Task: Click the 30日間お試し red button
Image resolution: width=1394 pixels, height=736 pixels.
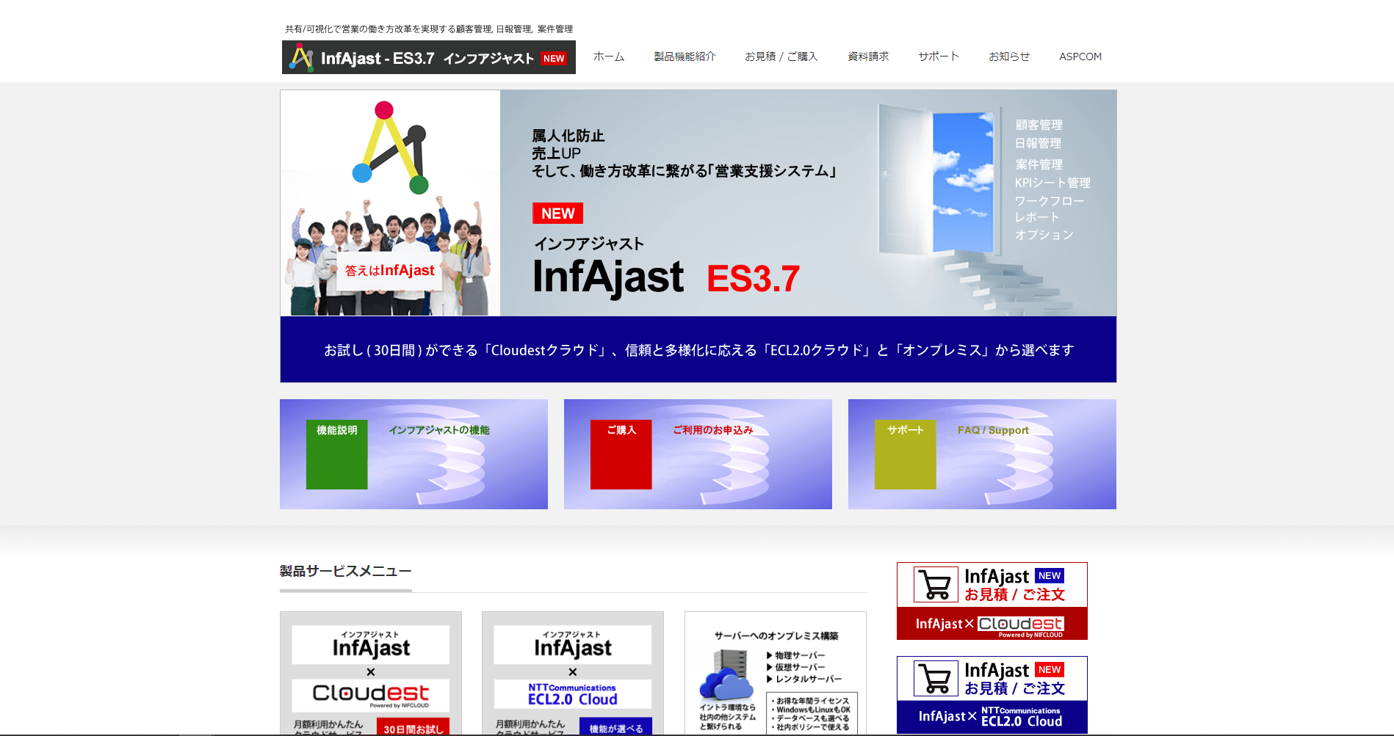Action: [x=413, y=727]
